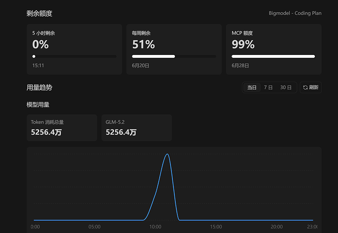Click the 用量趋势 heading
Viewport: 338px width, 233px height.
[x=39, y=87]
